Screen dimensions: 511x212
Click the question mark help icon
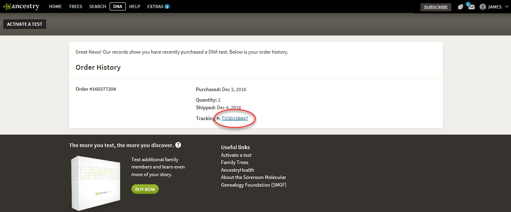178,145
